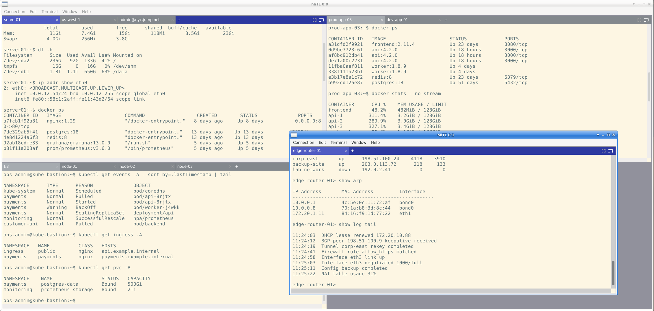Close the k8 tab
Viewport: 654px width, 311px height.
(x=57, y=167)
